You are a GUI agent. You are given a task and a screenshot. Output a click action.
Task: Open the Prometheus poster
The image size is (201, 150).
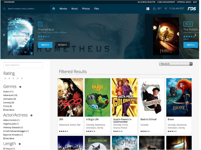coord(20,36)
